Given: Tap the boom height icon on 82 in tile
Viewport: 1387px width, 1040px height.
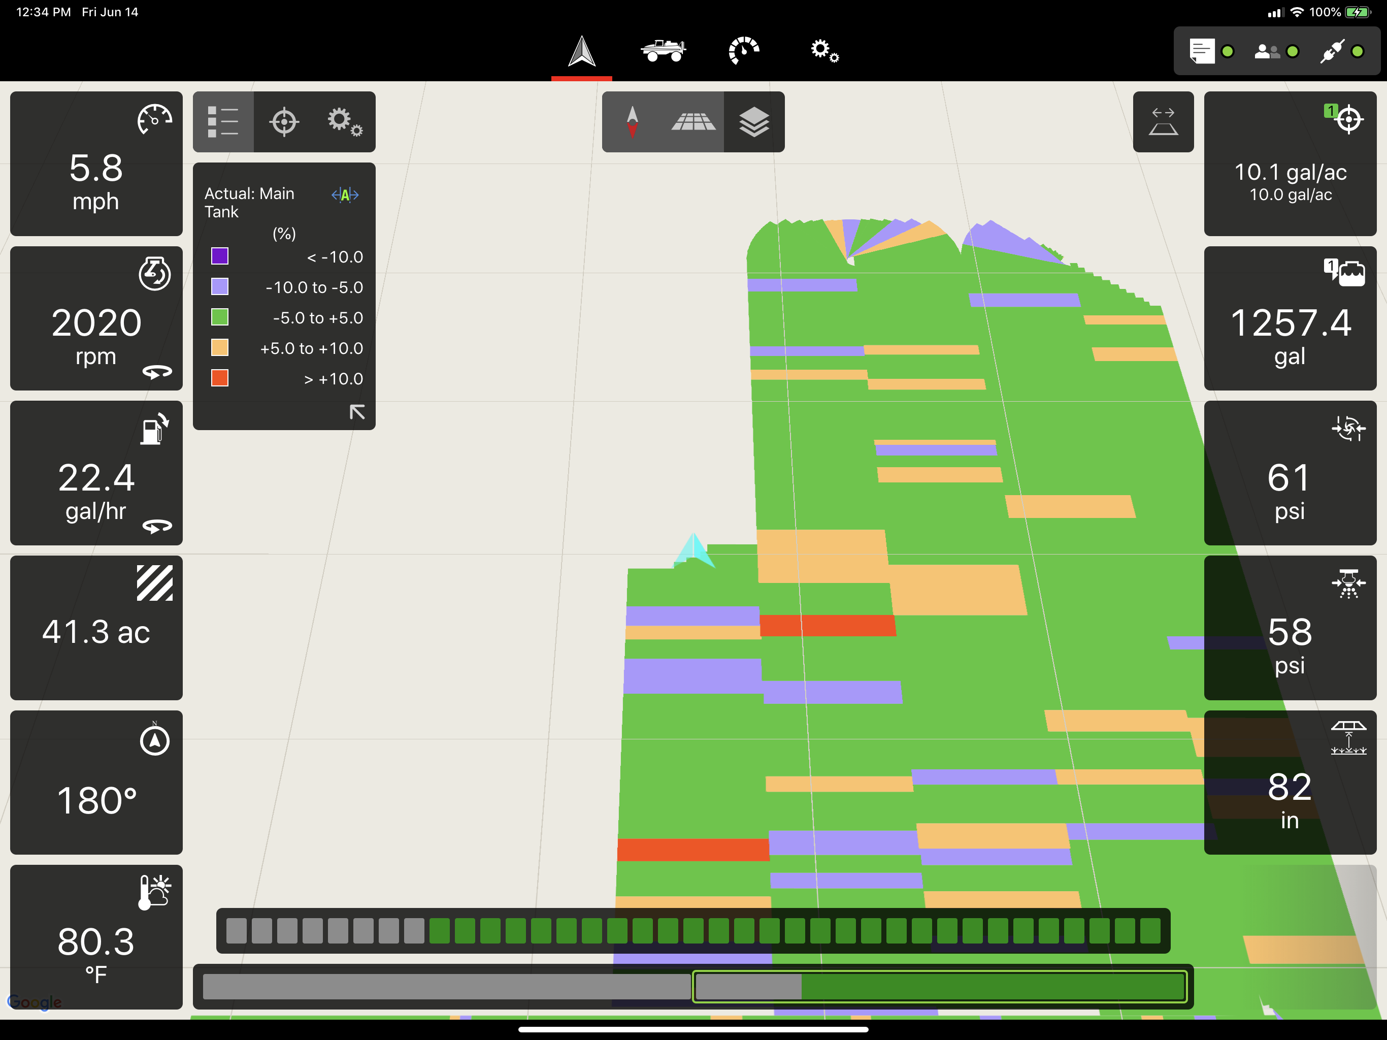Looking at the screenshot, I should pos(1348,738).
